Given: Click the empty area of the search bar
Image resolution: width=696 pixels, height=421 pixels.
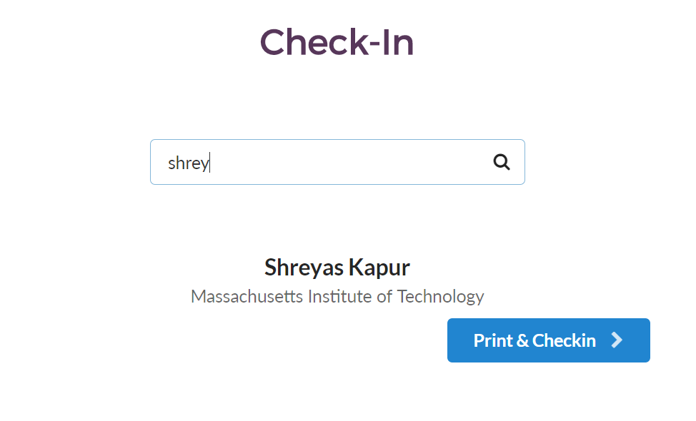Looking at the screenshot, I should [351, 162].
